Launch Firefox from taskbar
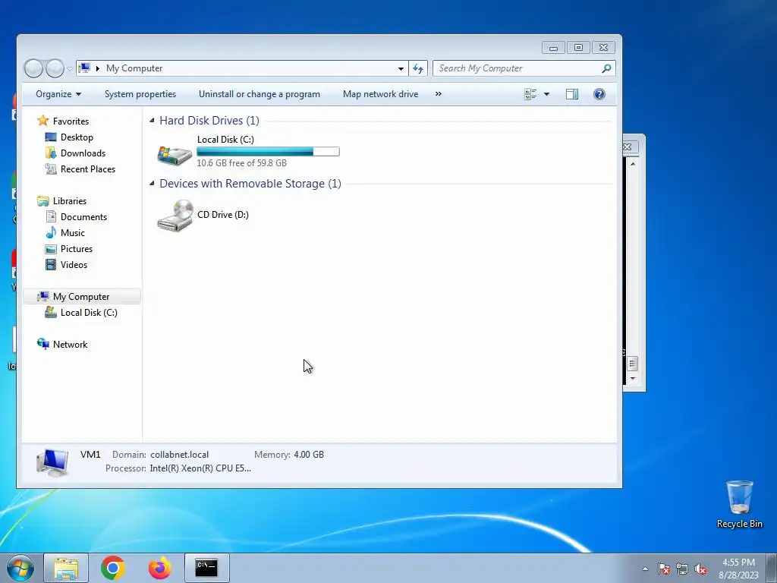The width and height of the screenshot is (777, 583). click(x=159, y=568)
